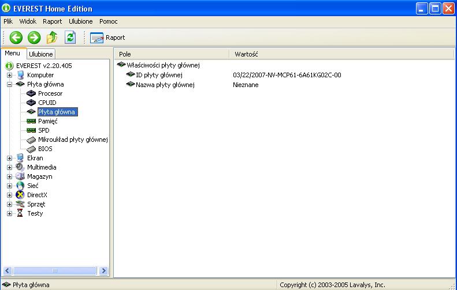Click the Płyta główna status bar text
Image resolution: width=457 pixels, height=290 pixels.
tap(31, 285)
